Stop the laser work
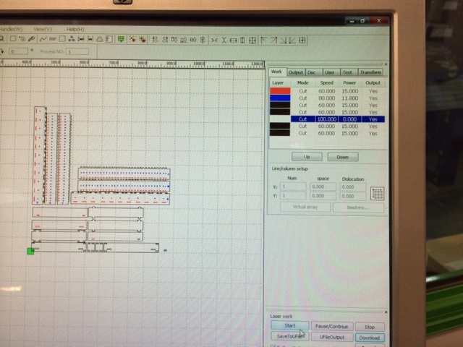The image size is (463, 347). click(x=370, y=327)
